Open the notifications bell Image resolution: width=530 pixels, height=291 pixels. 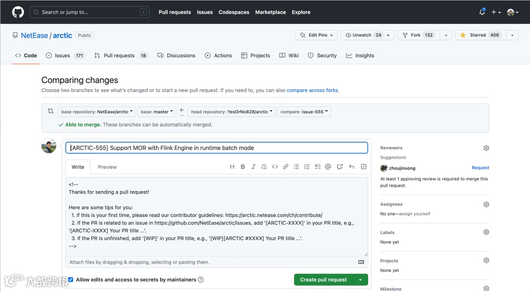(x=482, y=12)
